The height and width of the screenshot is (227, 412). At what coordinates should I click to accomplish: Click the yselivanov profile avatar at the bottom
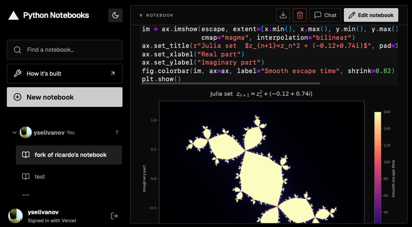pos(15,216)
